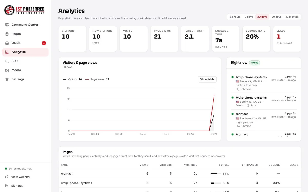Click the Leads 1 stat card

(287, 39)
